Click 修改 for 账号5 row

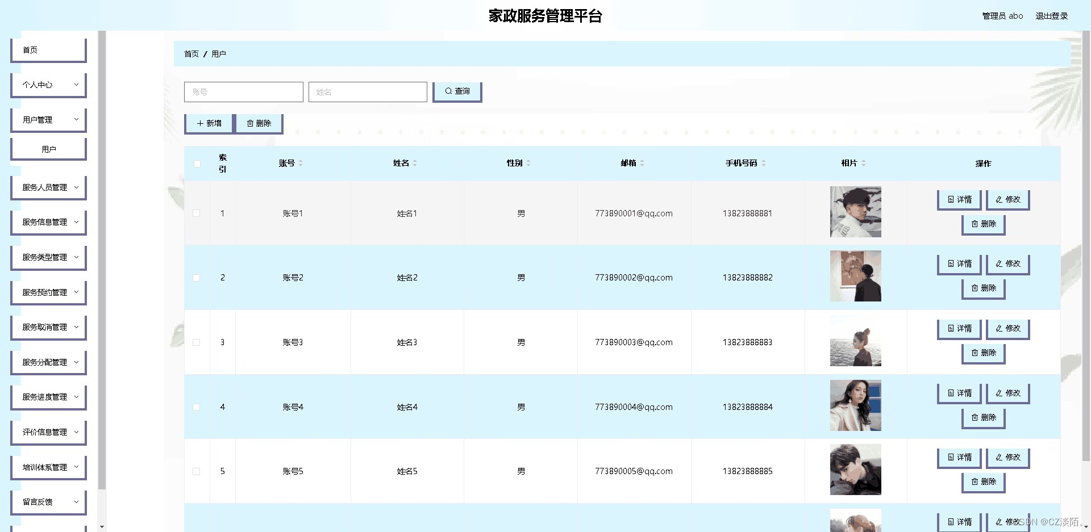pos(1007,458)
